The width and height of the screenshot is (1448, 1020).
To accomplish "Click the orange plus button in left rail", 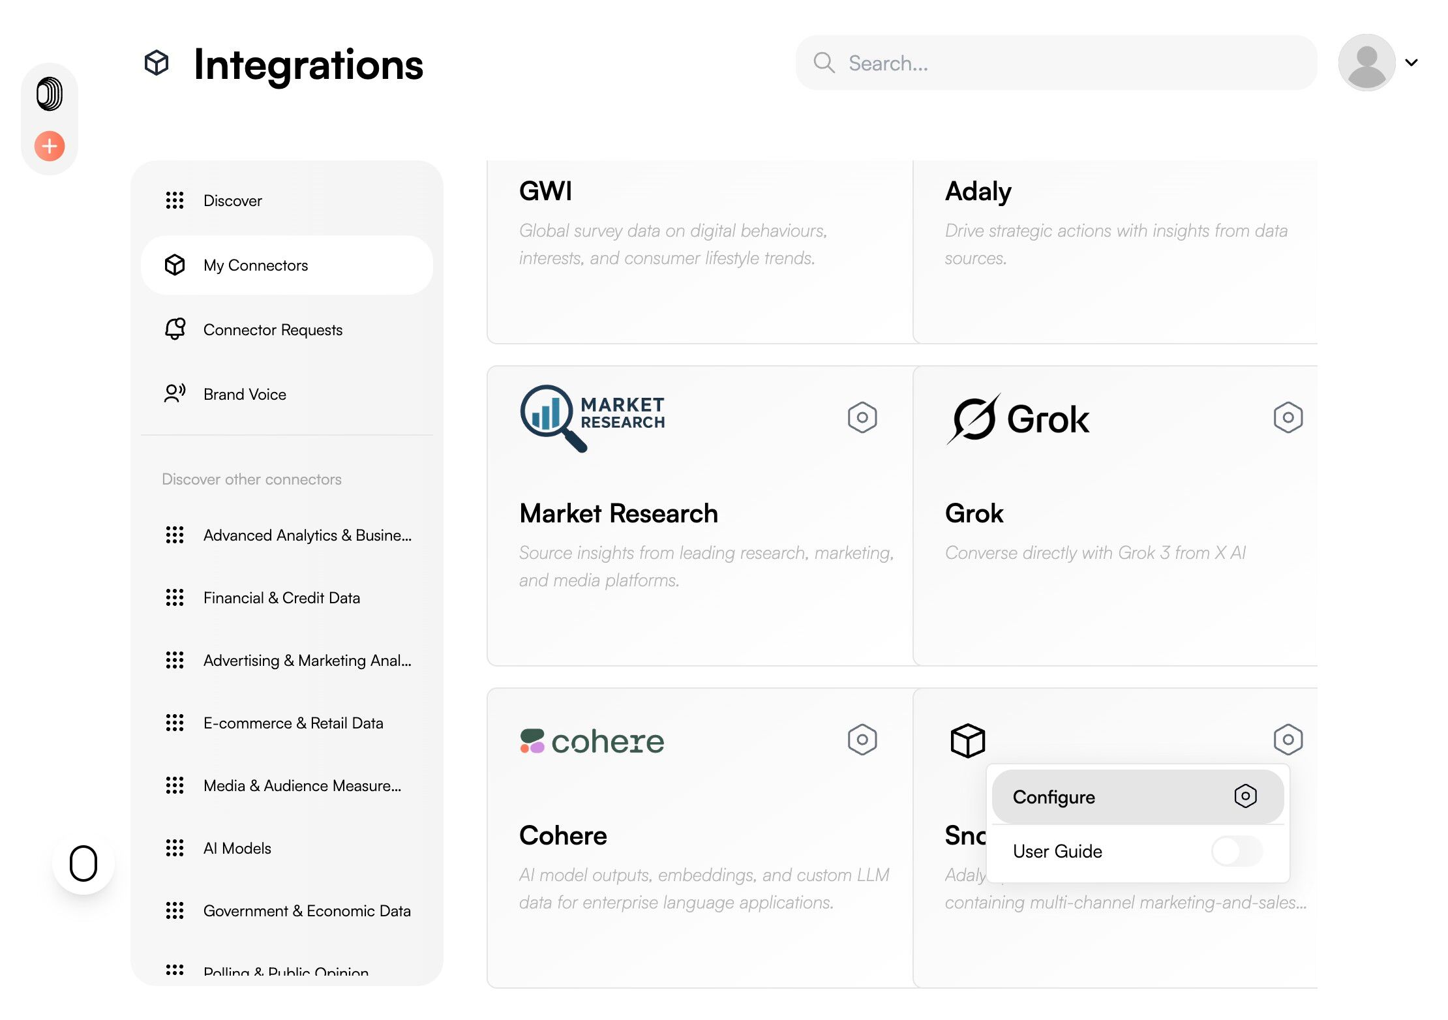I will click(50, 145).
